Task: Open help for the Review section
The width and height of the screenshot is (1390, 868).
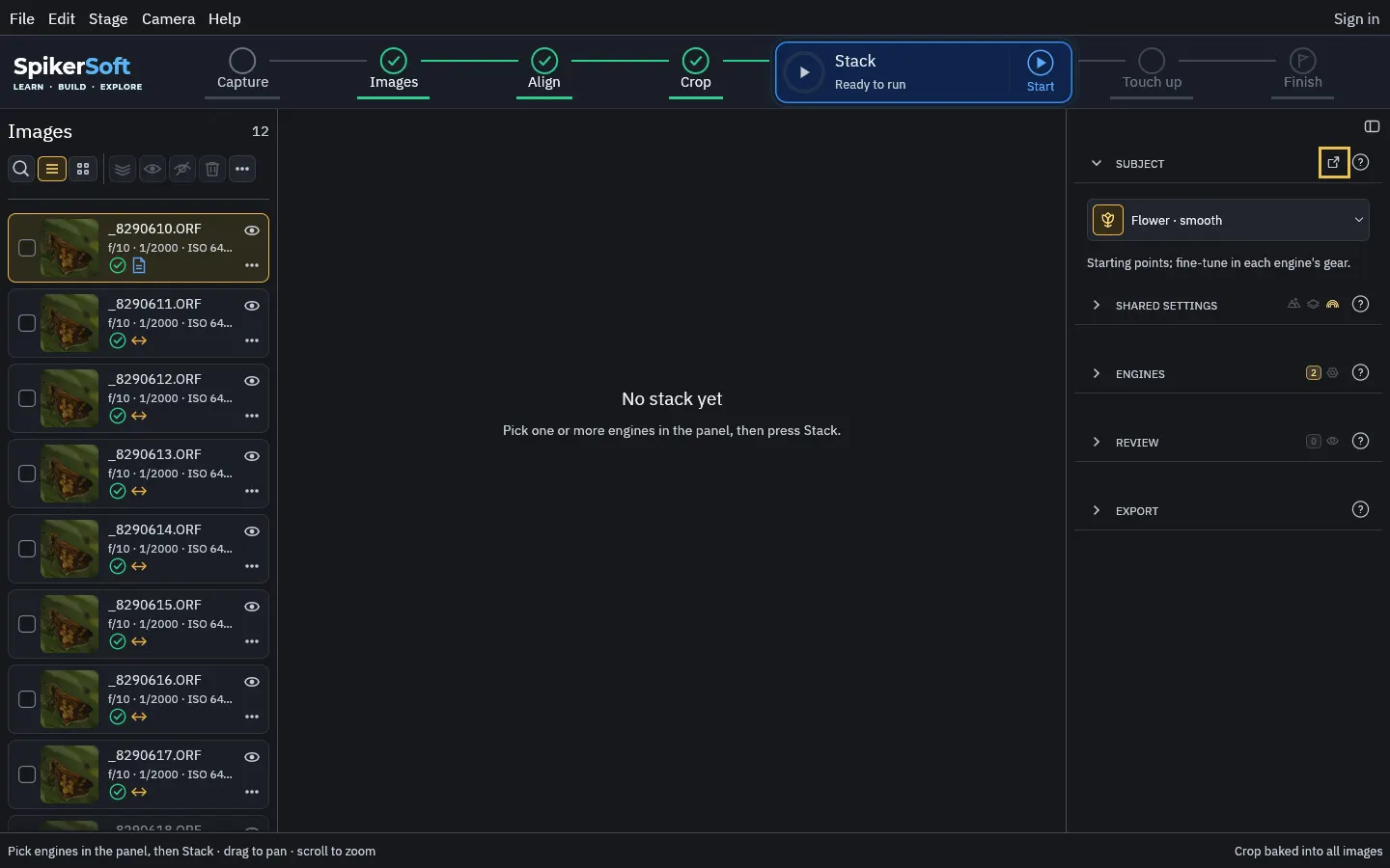Action: click(1361, 442)
